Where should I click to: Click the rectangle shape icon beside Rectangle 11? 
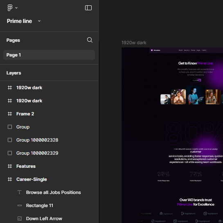tap(20, 205)
